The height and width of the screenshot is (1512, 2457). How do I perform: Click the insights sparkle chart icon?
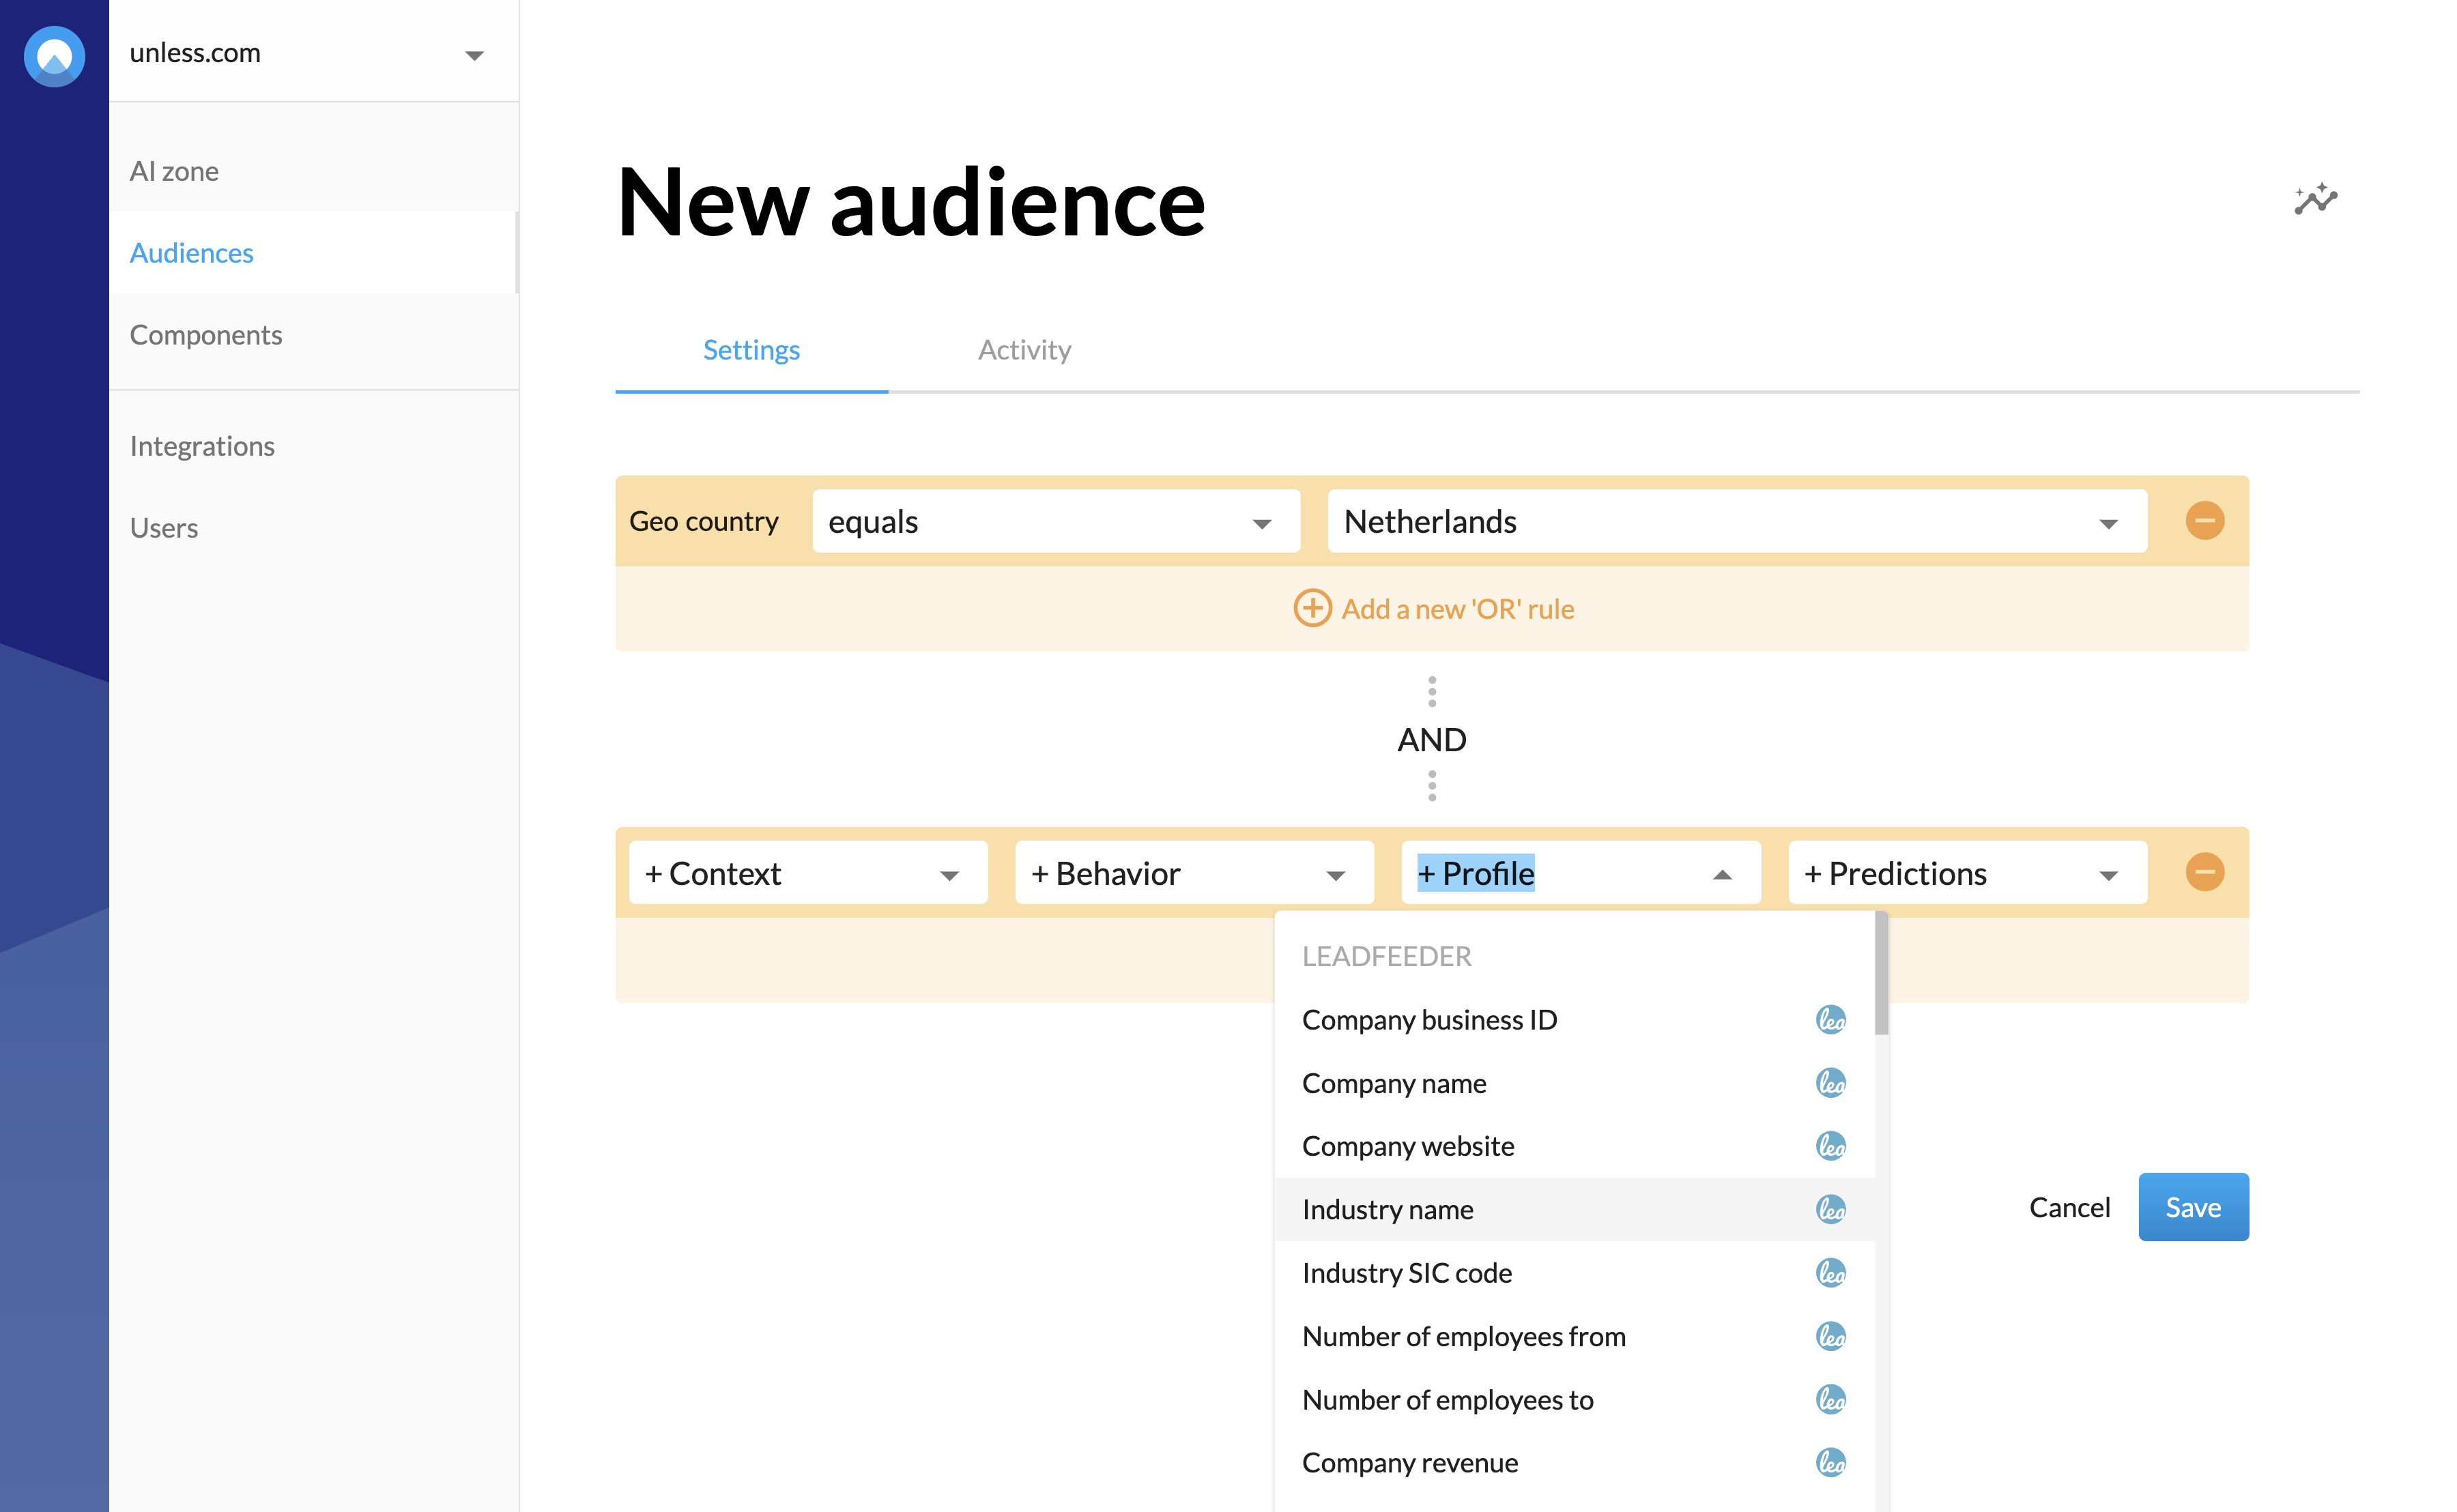[2315, 199]
